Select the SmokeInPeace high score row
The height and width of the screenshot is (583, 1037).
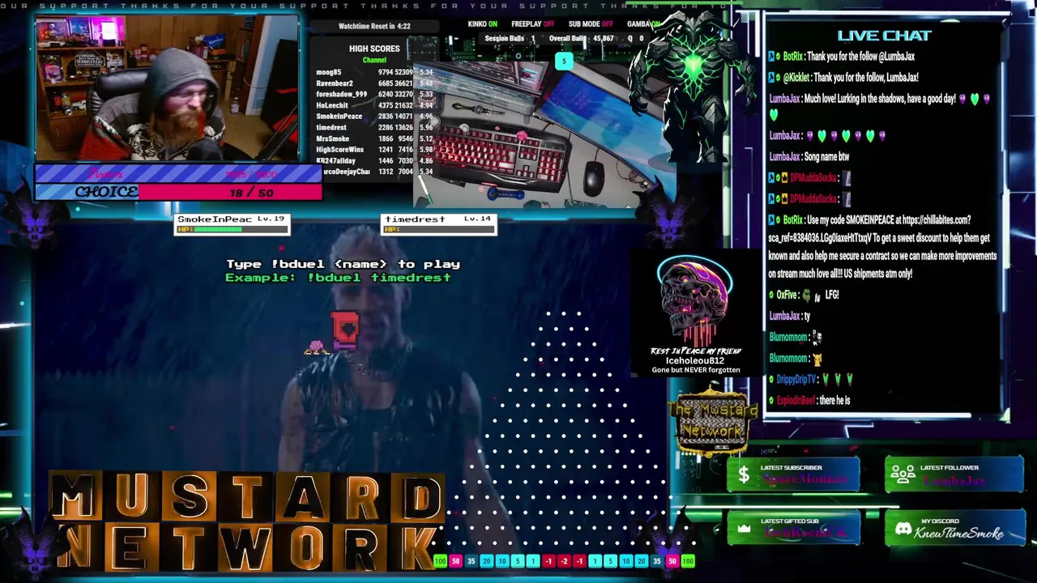coord(374,117)
